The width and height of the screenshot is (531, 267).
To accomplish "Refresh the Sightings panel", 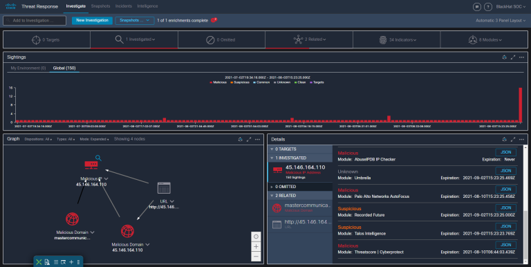I will 504,57.
